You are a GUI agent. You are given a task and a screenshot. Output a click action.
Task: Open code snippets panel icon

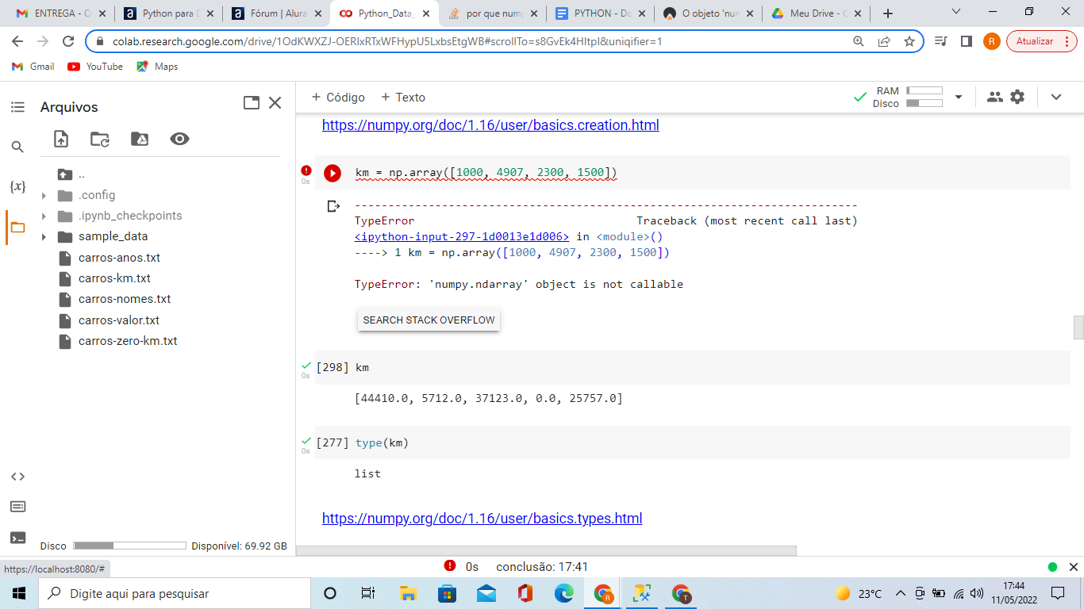[17, 477]
